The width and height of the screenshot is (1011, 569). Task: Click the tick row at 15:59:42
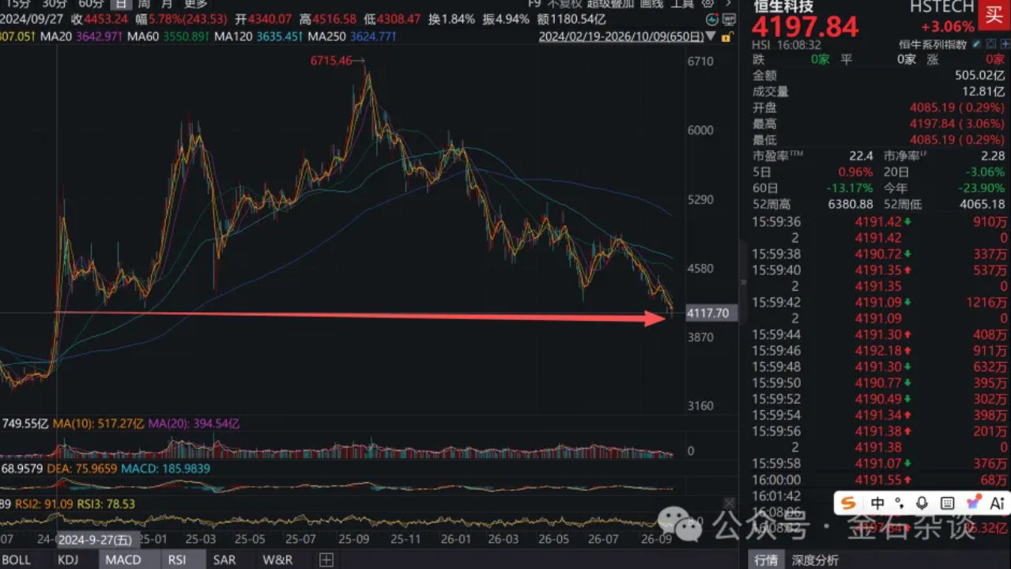tap(880, 303)
